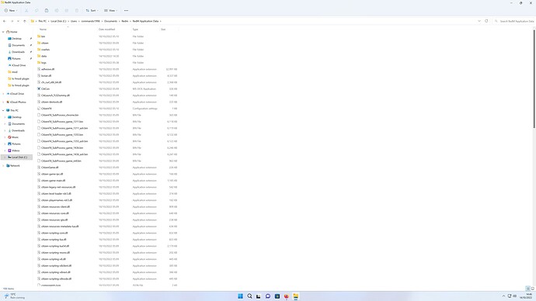Click the vertical scrollbar thumb
This screenshot has width=536, height=301.
(x=534, y=79)
